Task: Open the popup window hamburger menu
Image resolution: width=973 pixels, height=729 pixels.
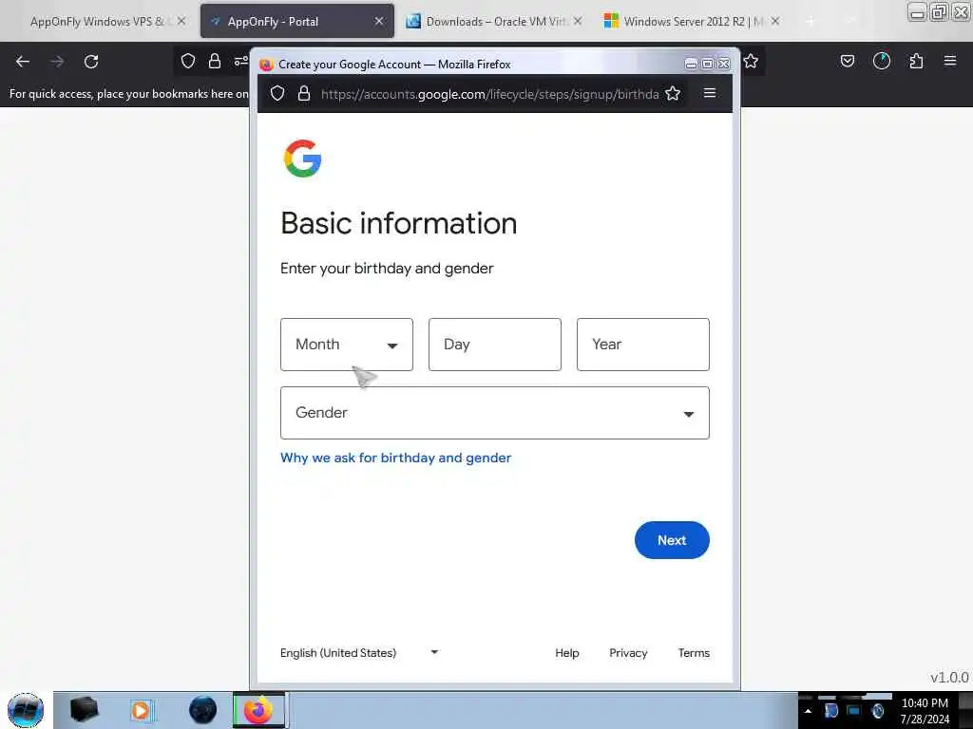Action: pyautogui.click(x=710, y=93)
